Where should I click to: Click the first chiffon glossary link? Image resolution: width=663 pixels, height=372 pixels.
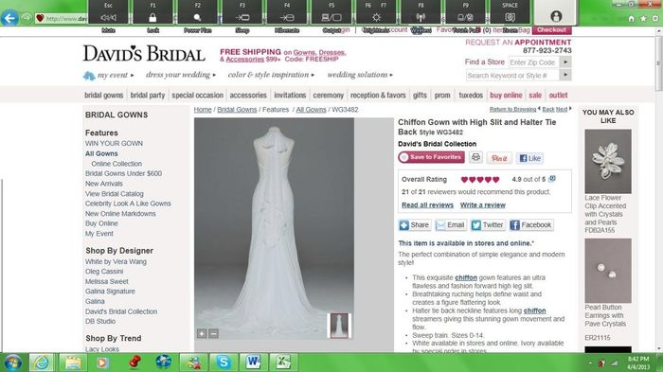(466, 277)
